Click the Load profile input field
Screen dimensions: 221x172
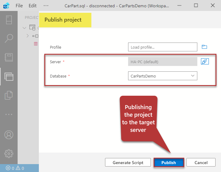tap(162, 47)
